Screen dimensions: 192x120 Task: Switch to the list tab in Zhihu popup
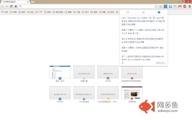pos(127,12)
